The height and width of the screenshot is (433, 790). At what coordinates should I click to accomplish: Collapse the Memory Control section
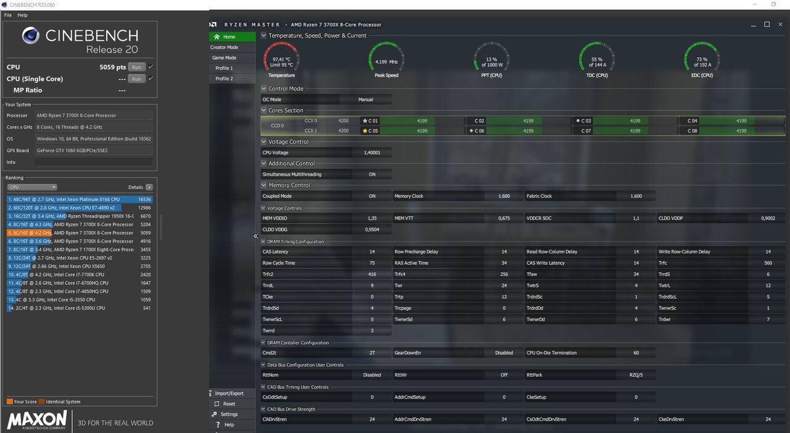(x=264, y=185)
